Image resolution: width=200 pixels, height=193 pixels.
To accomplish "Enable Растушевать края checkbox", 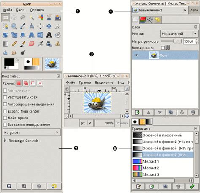I will pos(5,97).
